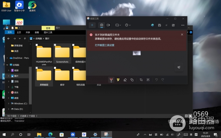
Task: Expand the 视频 tree node
Action: (x=8, y=70)
